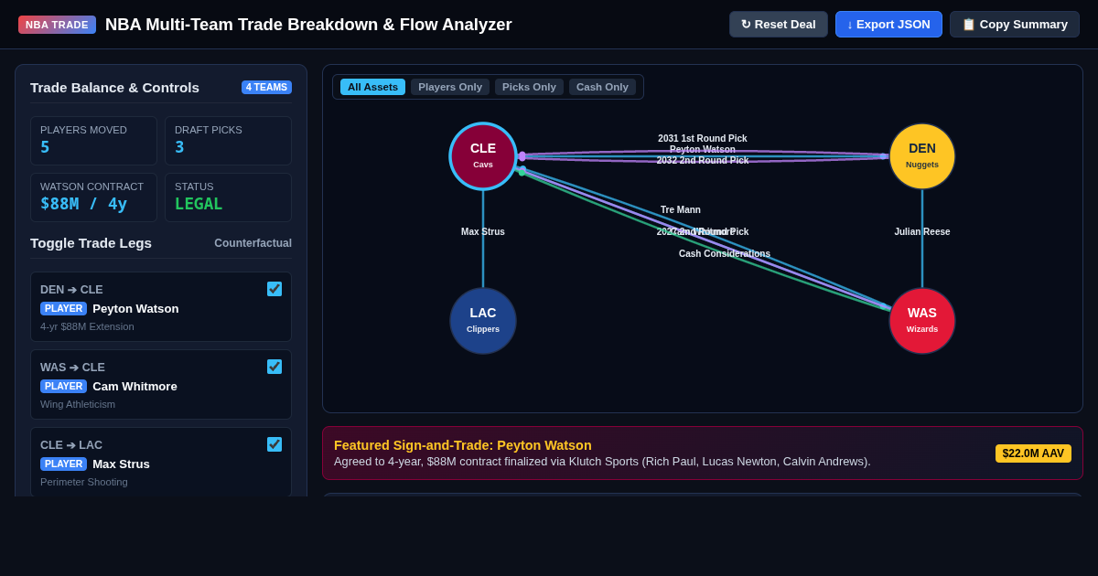Copy the trade summary
The width and height of the screenshot is (1098, 576).
1015,25
